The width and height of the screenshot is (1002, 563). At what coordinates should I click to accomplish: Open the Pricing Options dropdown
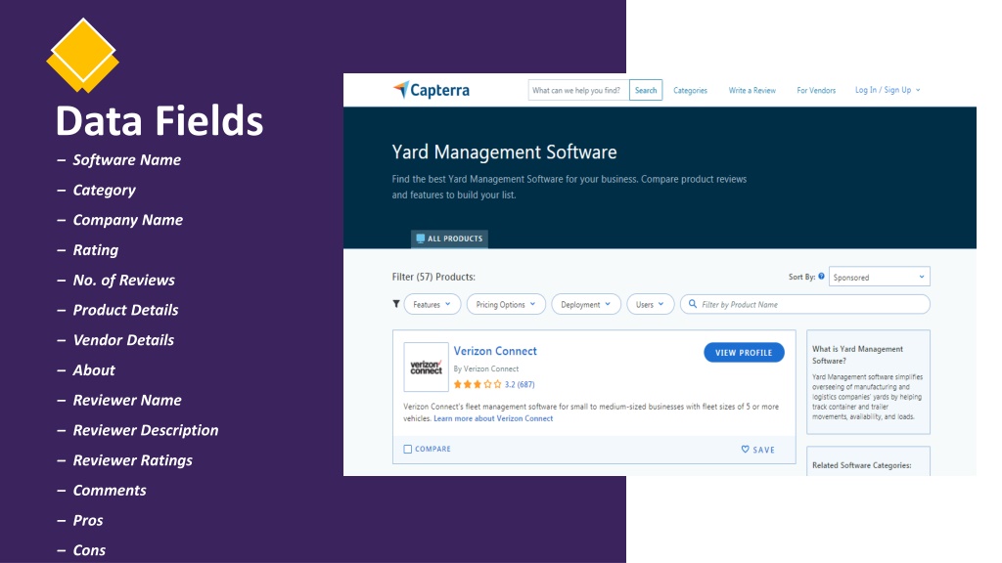[506, 305]
